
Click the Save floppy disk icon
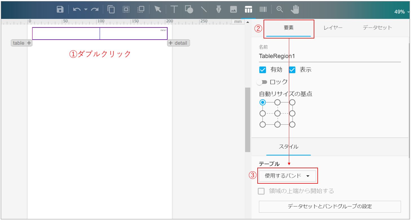pyautogui.click(x=60, y=9)
